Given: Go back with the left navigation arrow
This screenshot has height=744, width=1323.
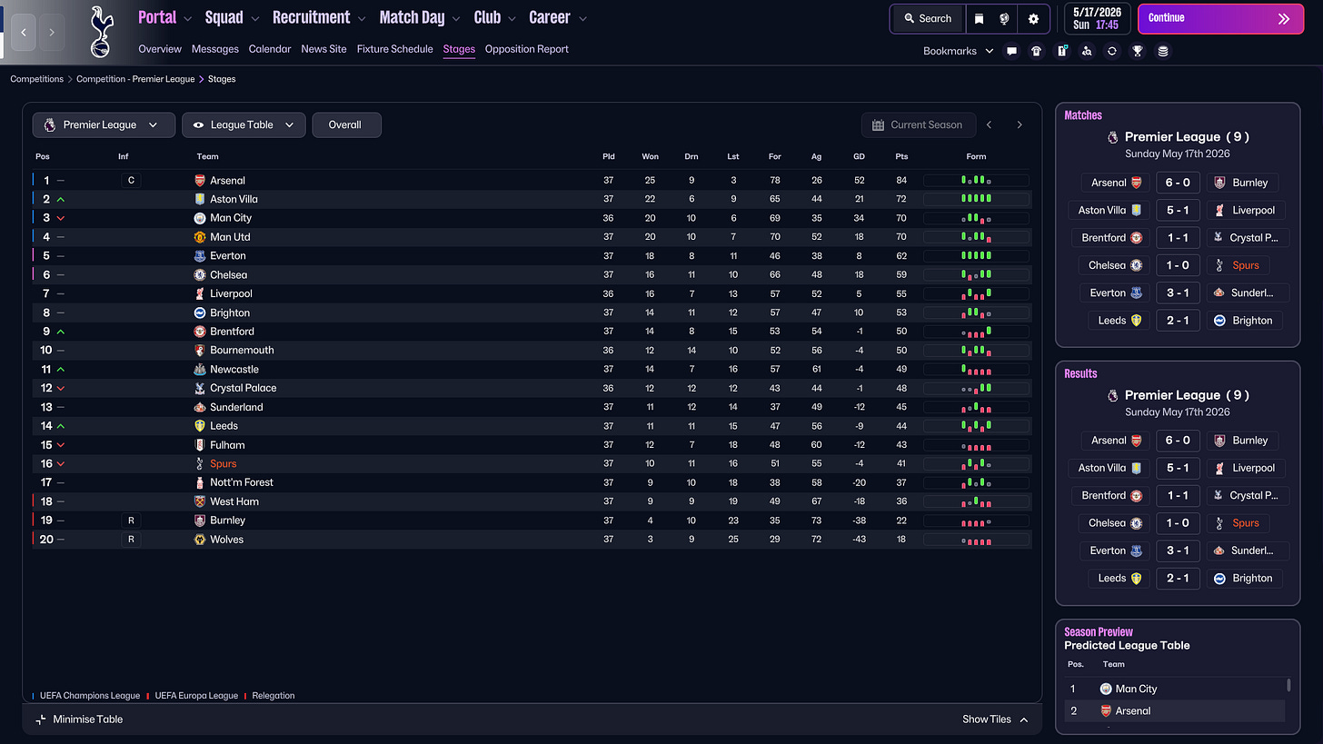Looking at the screenshot, I should coord(24,32).
